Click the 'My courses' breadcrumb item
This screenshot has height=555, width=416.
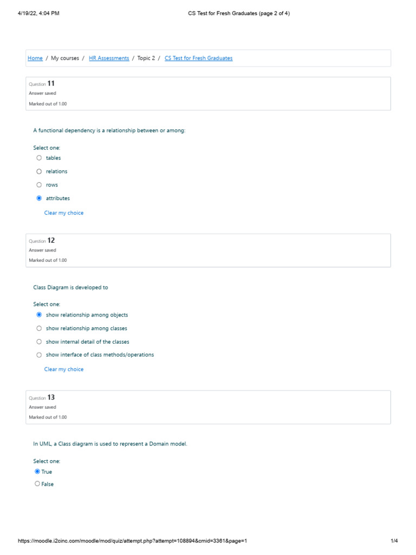pyautogui.click(x=65, y=58)
